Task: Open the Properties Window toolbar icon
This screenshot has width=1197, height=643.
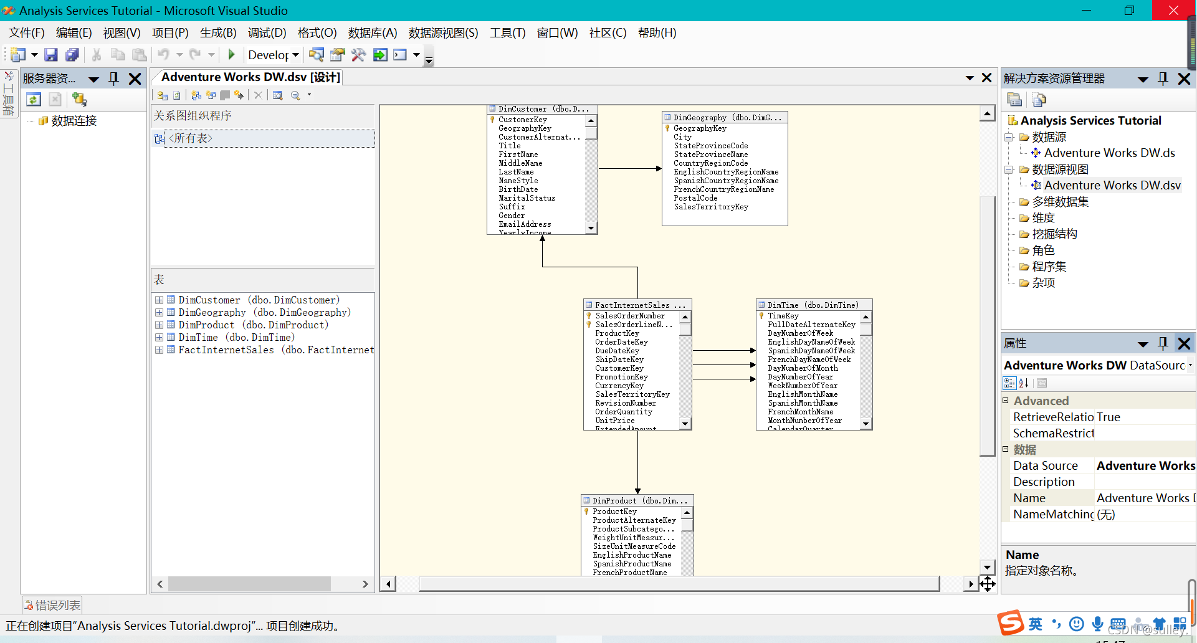Action: coord(338,55)
